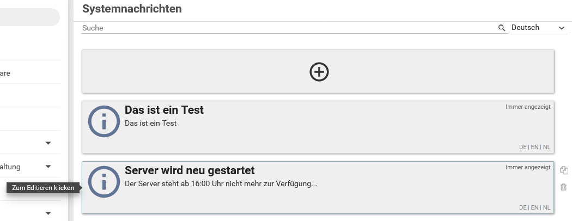Click into the Suche search field
Image resolution: width=572 pixels, height=221 pixels.
click(289, 28)
